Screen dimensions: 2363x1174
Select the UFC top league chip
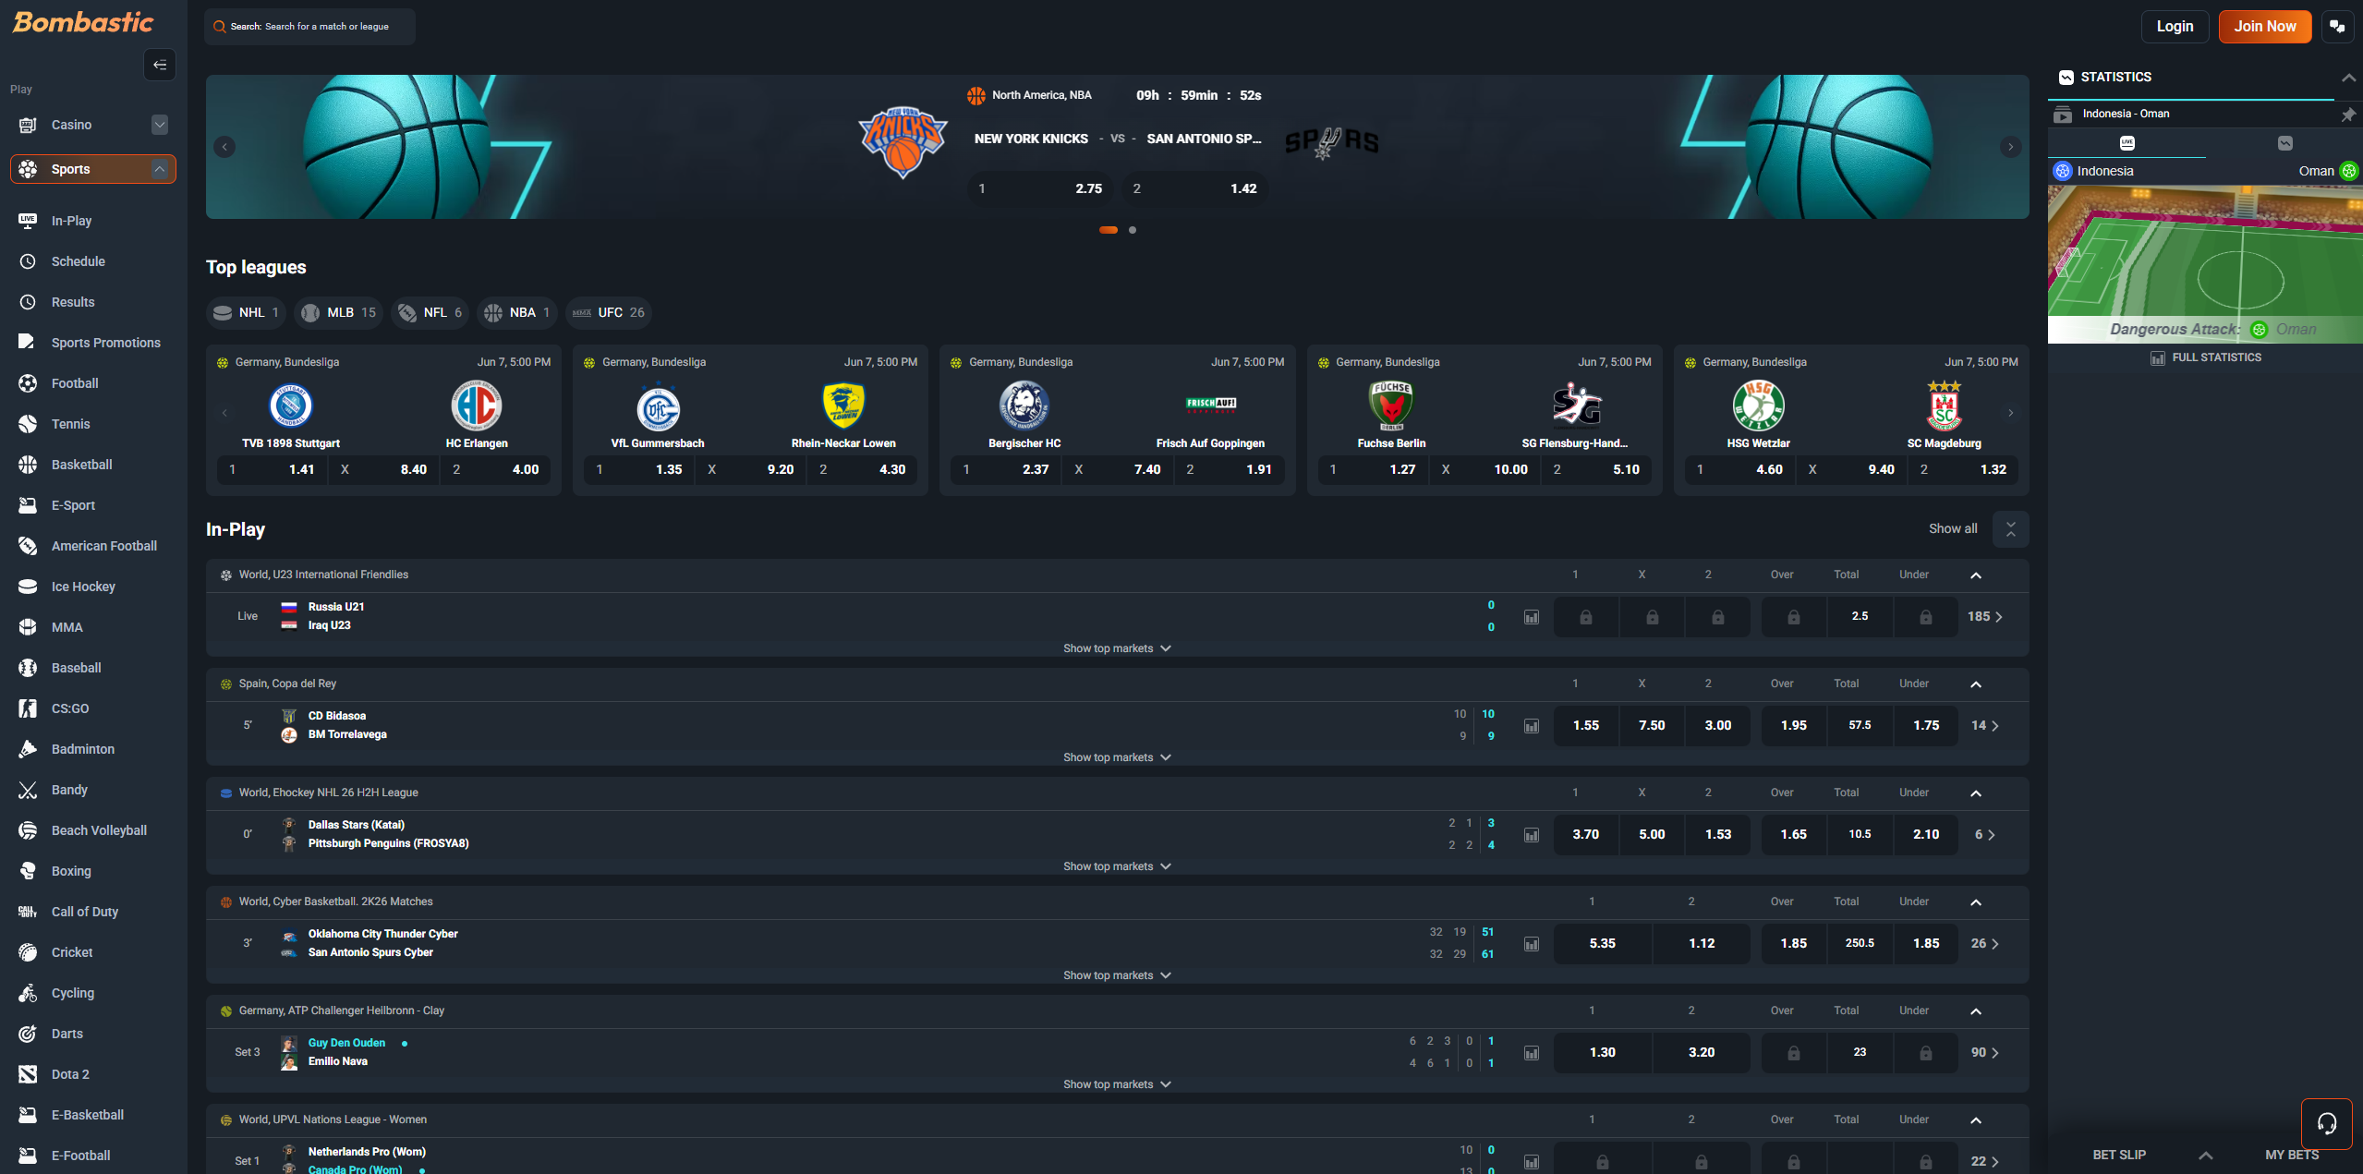(609, 313)
